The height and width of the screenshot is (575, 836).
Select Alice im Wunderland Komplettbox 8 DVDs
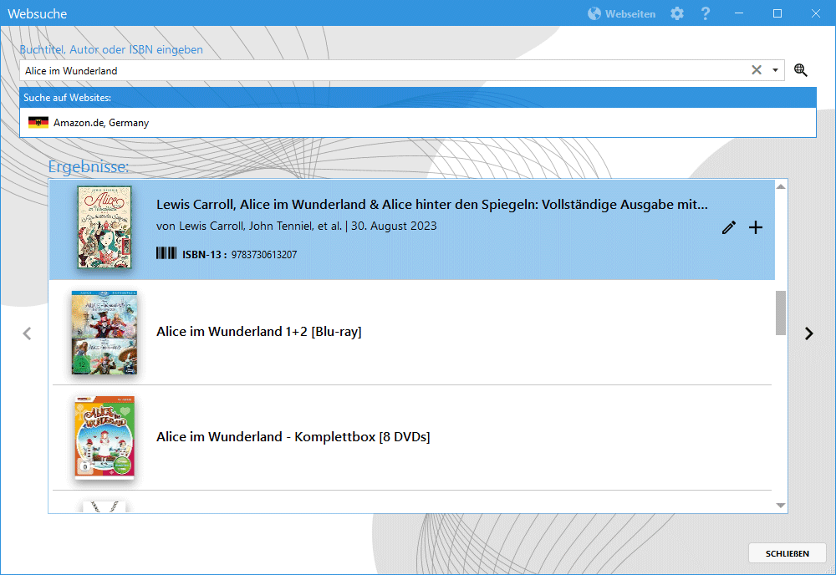pyautogui.click(x=293, y=437)
